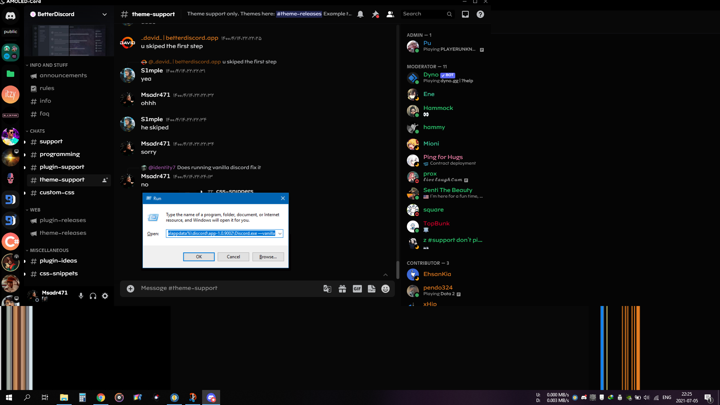Select the itzy server icon
Viewport: 720px width, 405px height.
point(10,94)
